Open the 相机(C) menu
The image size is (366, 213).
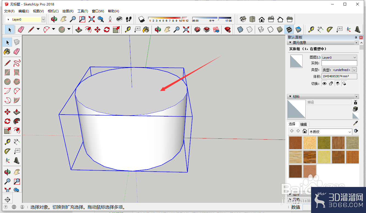point(53,11)
